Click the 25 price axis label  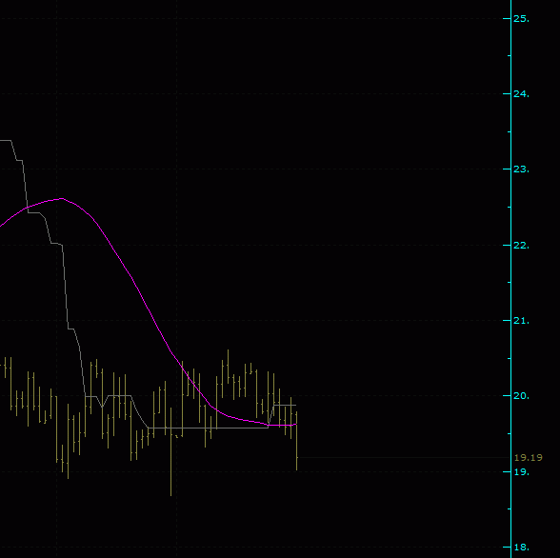pos(521,18)
